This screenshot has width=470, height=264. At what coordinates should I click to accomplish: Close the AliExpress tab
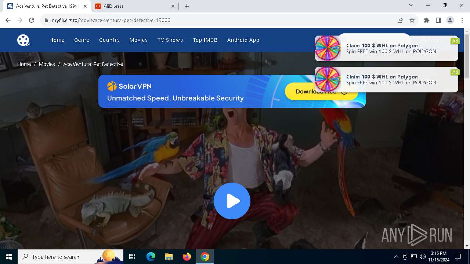point(173,6)
